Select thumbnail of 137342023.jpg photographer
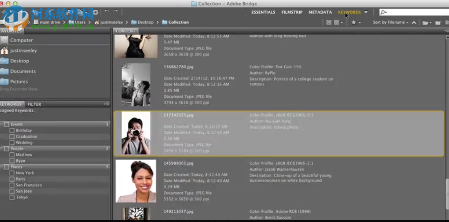Screen dimensions: 449x222 tap(136, 133)
